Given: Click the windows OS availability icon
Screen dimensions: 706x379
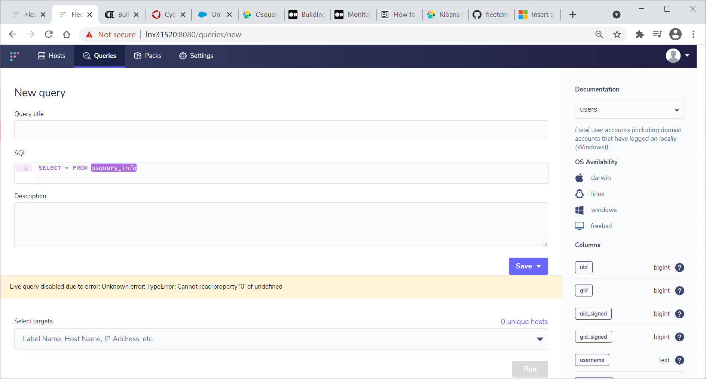Looking at the screenshot, I should point(580,210).
